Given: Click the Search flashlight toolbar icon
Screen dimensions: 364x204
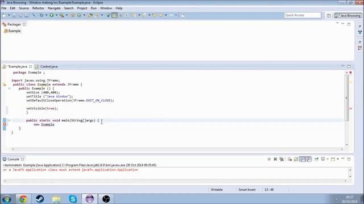Looking at the screenshot, I should (97, 15).
